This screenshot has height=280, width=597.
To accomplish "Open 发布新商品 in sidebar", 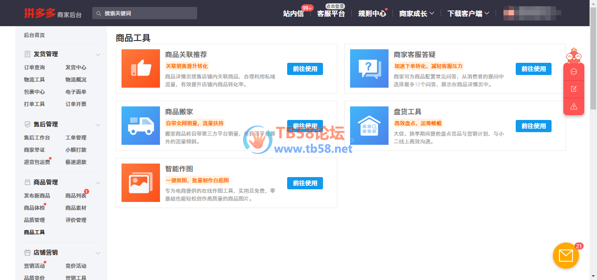I will pos(37,196).
